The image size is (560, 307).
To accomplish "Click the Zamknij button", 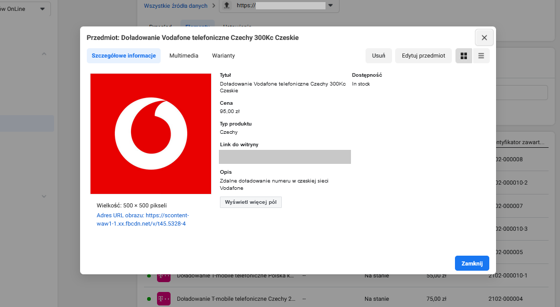I will tap(472, 263).
